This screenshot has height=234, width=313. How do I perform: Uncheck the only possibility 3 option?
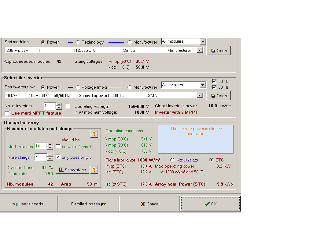click(x=58, y=157)
